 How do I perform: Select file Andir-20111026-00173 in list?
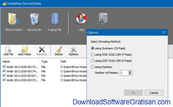tap(22, 67)
